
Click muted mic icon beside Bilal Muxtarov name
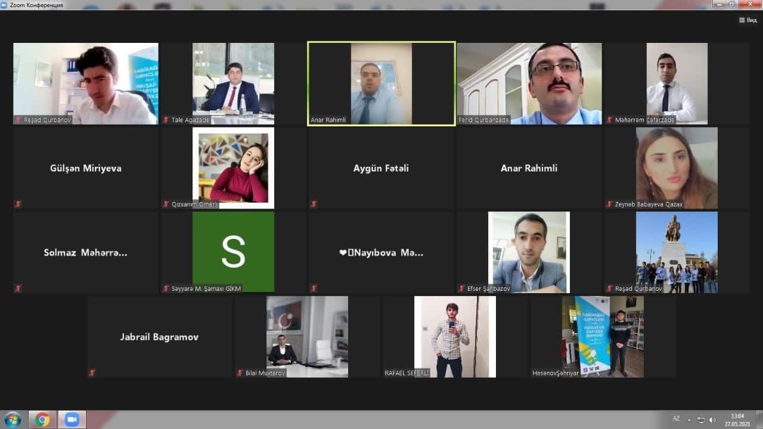[240, 373]
